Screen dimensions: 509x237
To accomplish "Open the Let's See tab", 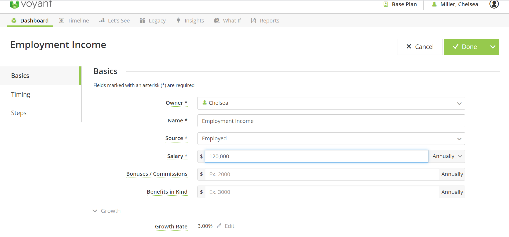I will point(114,21).
